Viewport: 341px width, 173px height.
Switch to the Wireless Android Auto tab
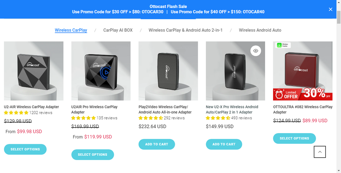pos(260,30)
